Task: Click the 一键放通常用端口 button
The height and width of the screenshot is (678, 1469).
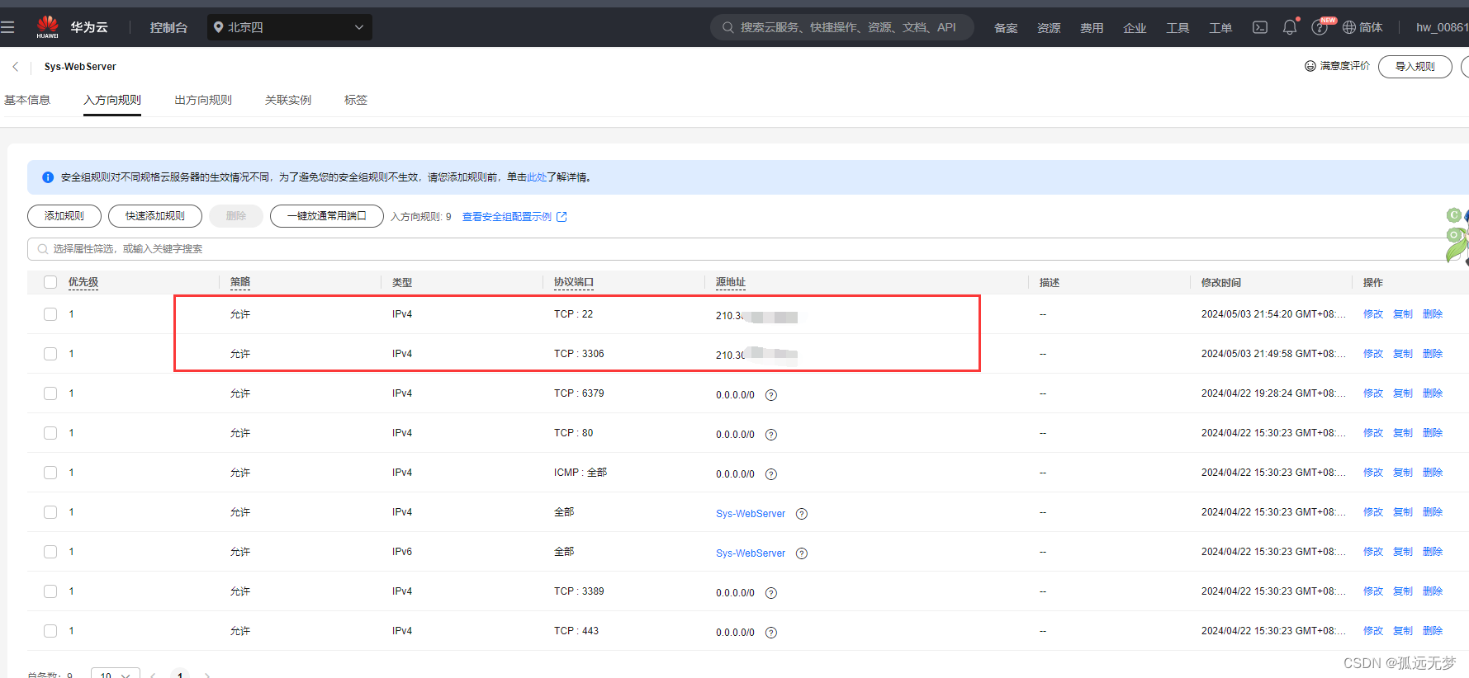Action: [x=327, y=216]
